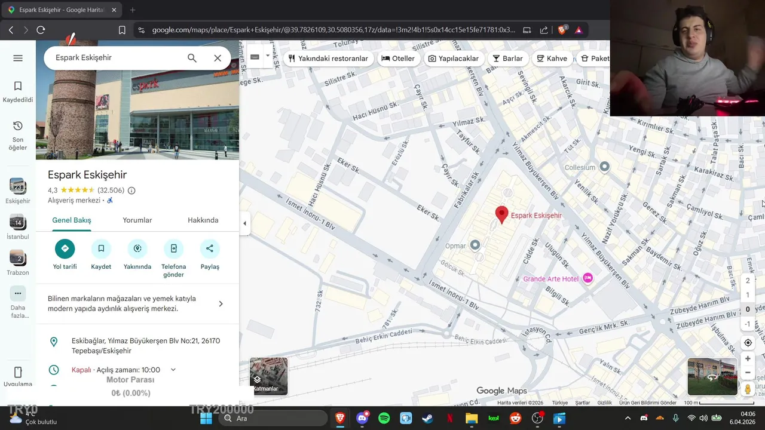This screenshot has width=765, height=430.
Task: Switch to Genel Bakış tab
Action: coord(72,220)
